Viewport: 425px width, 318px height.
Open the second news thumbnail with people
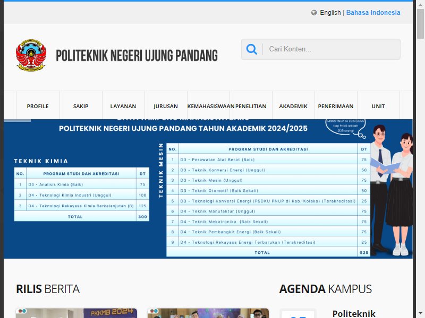(208, 313)
